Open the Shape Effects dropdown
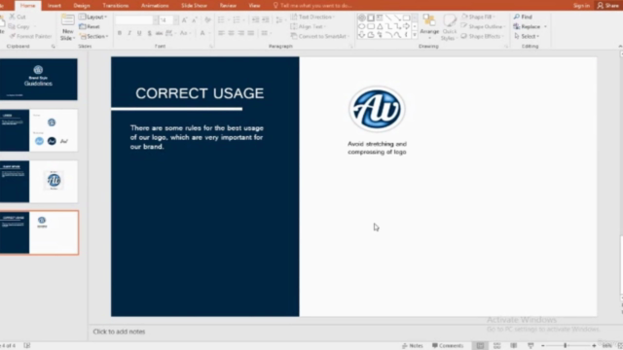Screen dimensions: 623x350 coord(482,36)
